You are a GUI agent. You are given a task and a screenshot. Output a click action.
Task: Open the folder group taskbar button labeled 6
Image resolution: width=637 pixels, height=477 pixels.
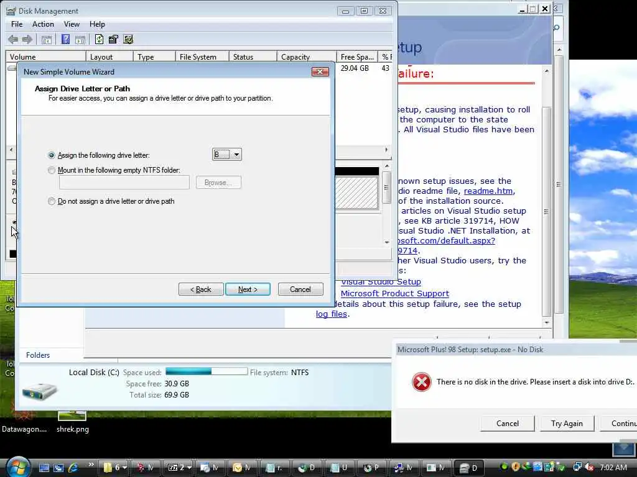pos(114,468)
